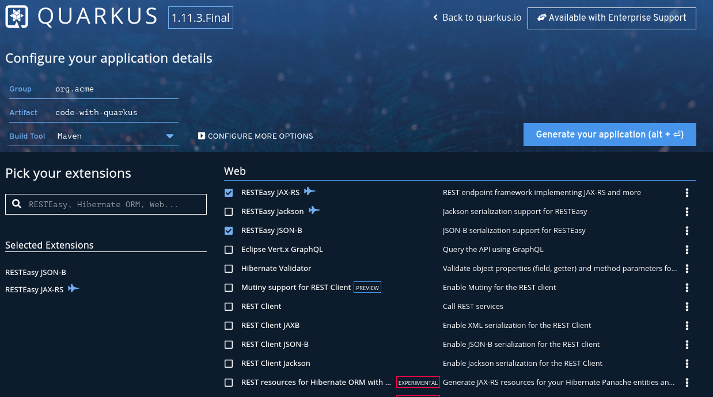Check the Eclipse Vert.x GraphQL extension
The width and height of the screenshot is (713, 397).
[x=229, y=250]
